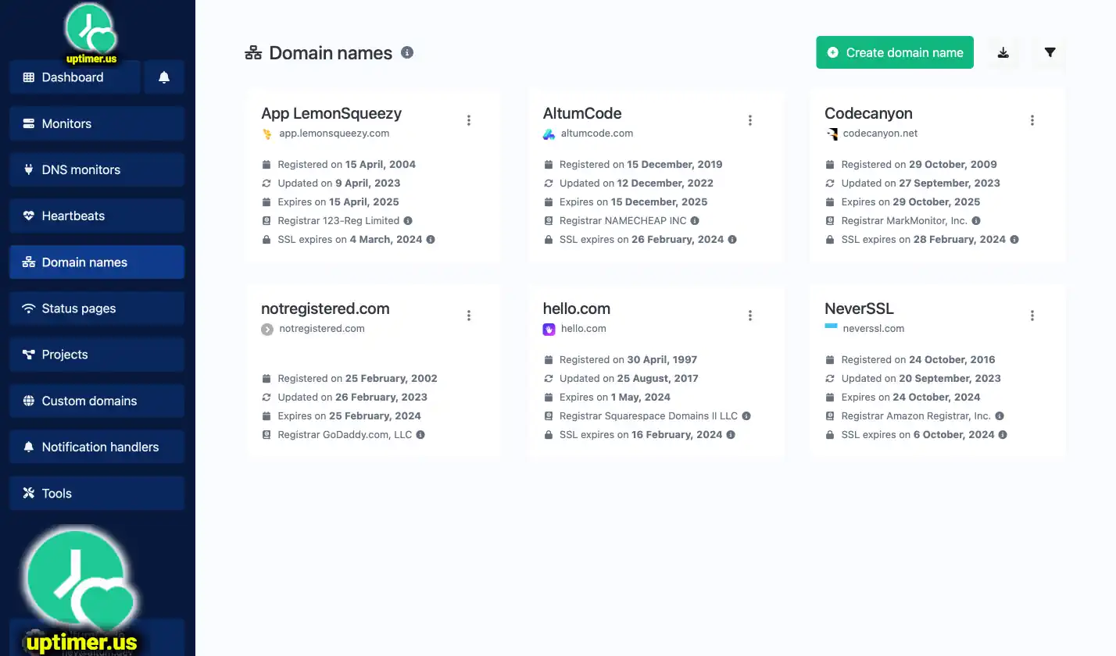
Task: Click info icon next to Registrar Squarespace Domains II LLC
Action: coord(746,416)
